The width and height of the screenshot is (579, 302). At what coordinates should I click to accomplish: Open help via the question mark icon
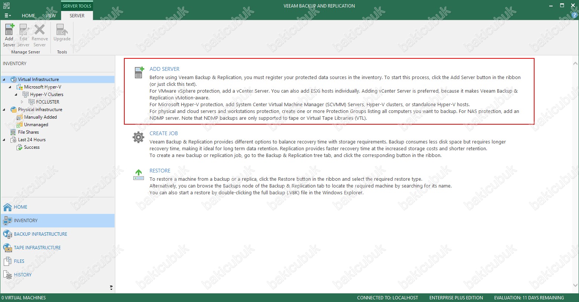click(574, 15)
